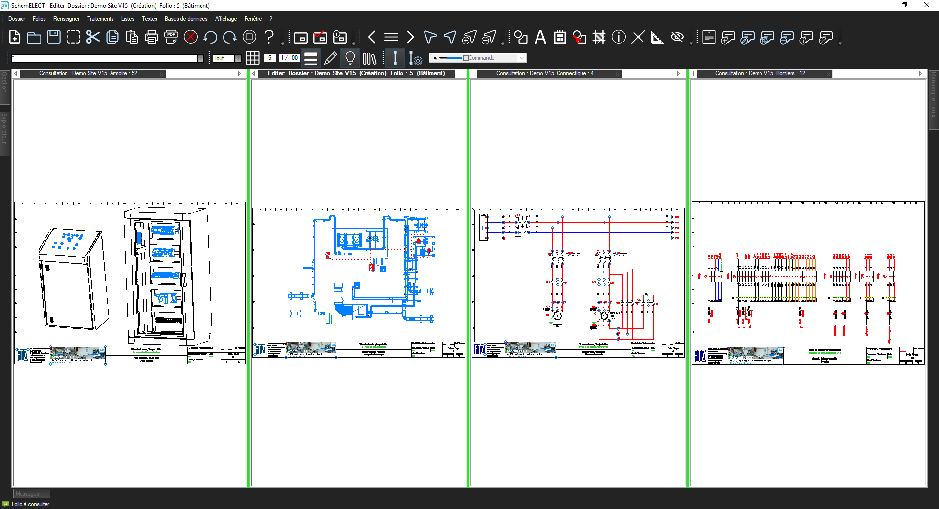
Task: Expand toolbar overflow arrow after comment icons
Action: [840, 43]
